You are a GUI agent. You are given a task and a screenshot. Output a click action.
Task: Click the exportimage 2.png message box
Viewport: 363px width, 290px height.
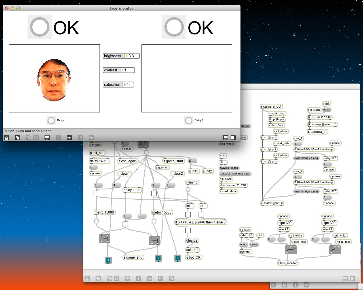(306, 191)
